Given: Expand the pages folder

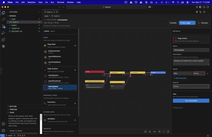Looking at the screenshot, I should pos(10,25).
